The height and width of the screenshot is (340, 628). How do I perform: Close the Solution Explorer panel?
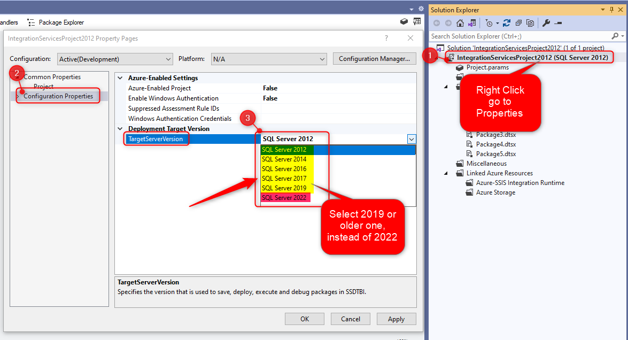tap(621, 10)
